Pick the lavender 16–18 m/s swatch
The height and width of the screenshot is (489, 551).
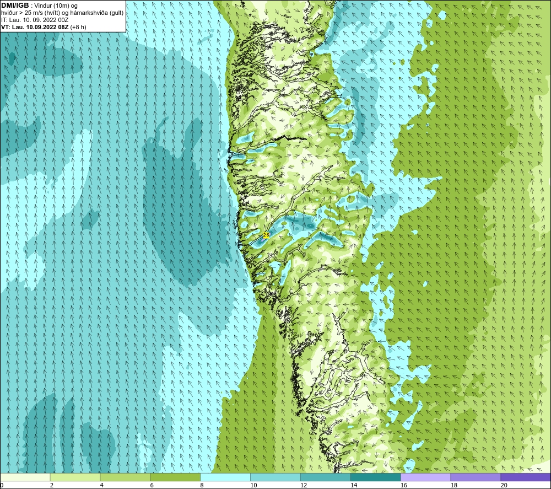tap(425, 477)
